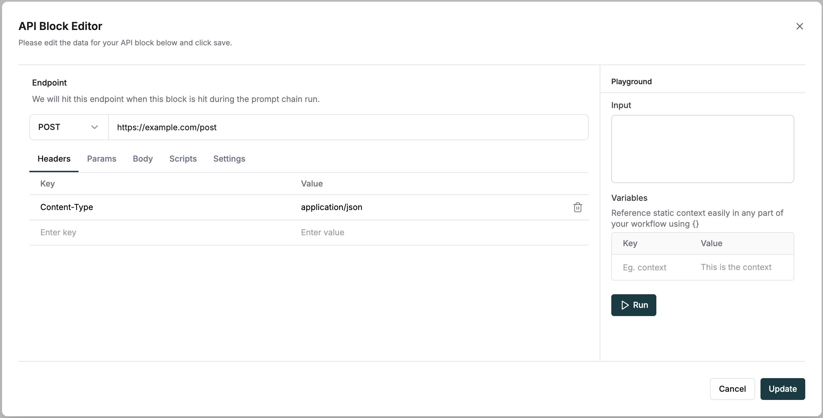Click inside the Playground Input textarea
Screen dimensions: 823x418
(702, 149)
